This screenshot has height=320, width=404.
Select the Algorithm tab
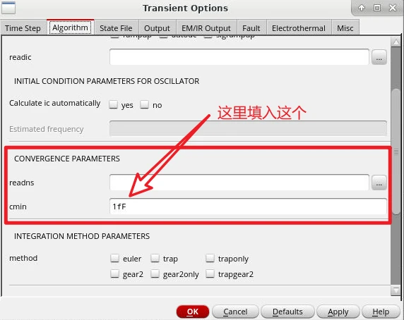tap(70, 27)
